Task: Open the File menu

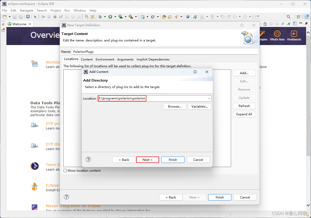Action: [x=4, y=10]
